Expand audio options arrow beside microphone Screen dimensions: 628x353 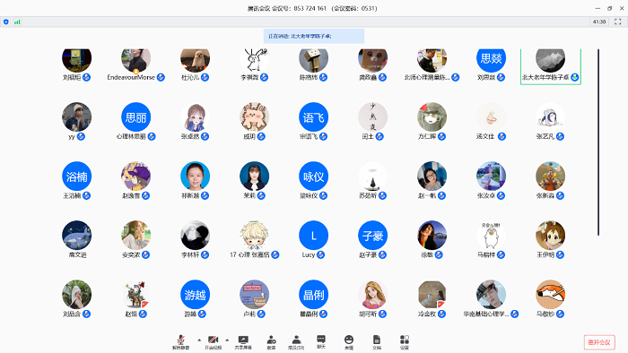click(199, 340)
